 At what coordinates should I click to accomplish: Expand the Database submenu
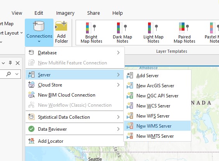click(x=75, y=53)
